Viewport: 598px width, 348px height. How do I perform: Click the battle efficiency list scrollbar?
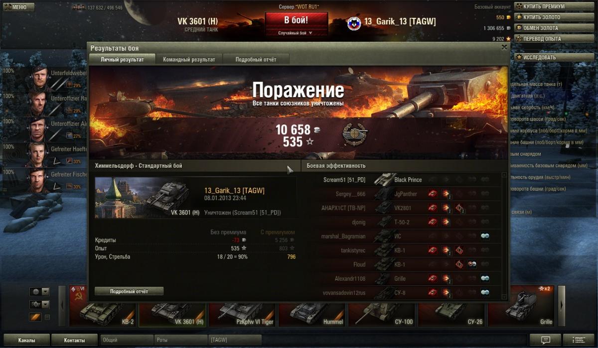click(x=504, y=236)
